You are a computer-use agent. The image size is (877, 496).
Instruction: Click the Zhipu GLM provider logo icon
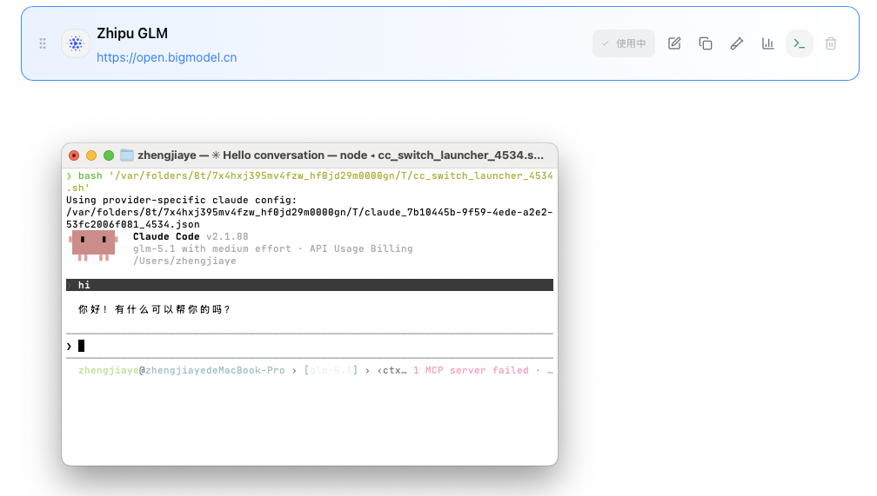pyautogui.click(x=76, y=43)
